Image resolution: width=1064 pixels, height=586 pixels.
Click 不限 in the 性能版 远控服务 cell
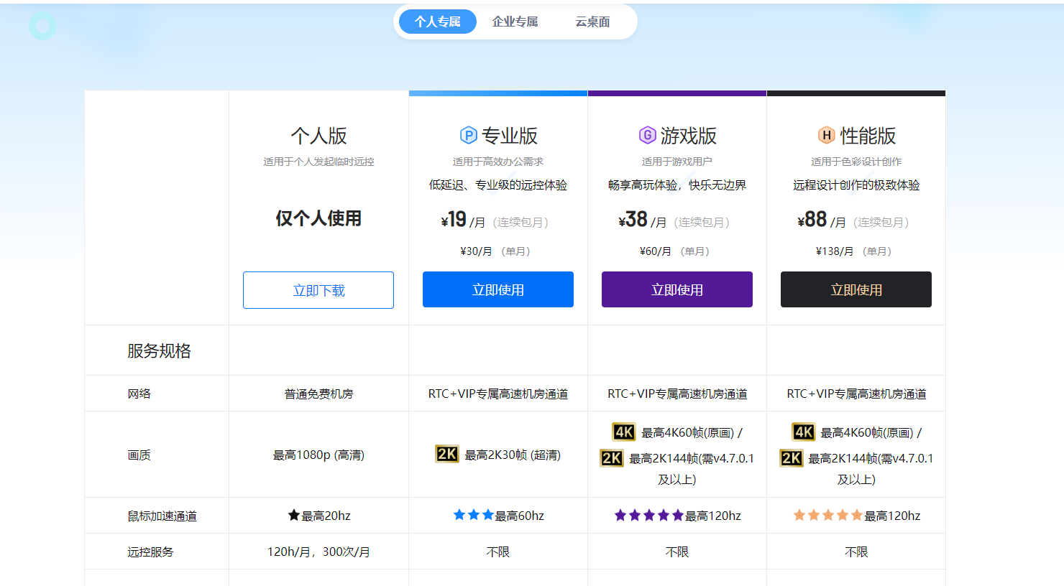[856, 552]
